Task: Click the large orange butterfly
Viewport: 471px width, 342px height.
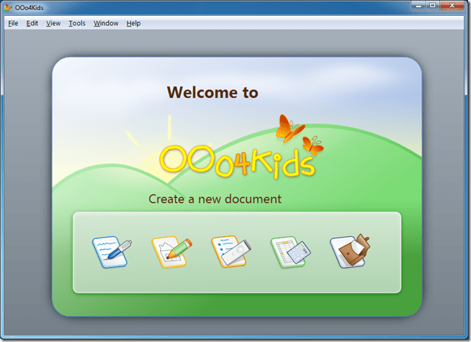Action: point(290,127)
